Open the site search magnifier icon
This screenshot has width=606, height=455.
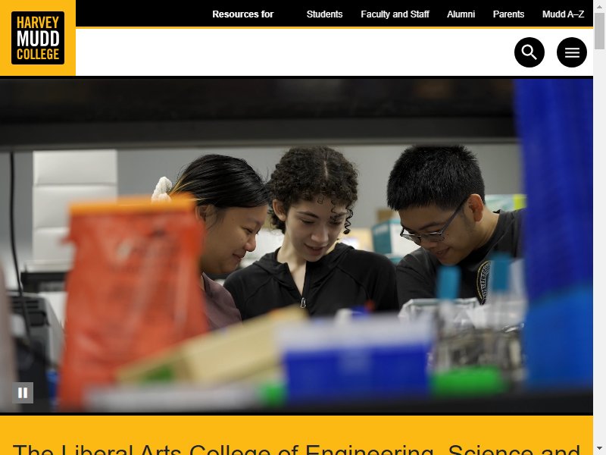(x=529, y=52)
